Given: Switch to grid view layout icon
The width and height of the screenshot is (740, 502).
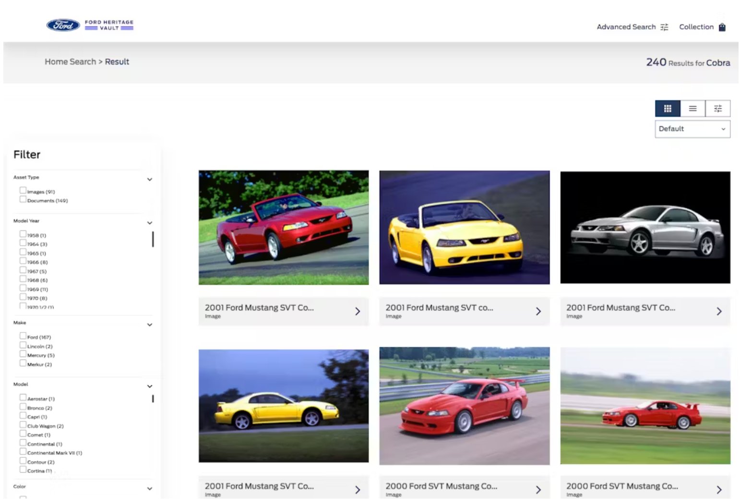Looking at the screenshot, I should pos(668,108).
